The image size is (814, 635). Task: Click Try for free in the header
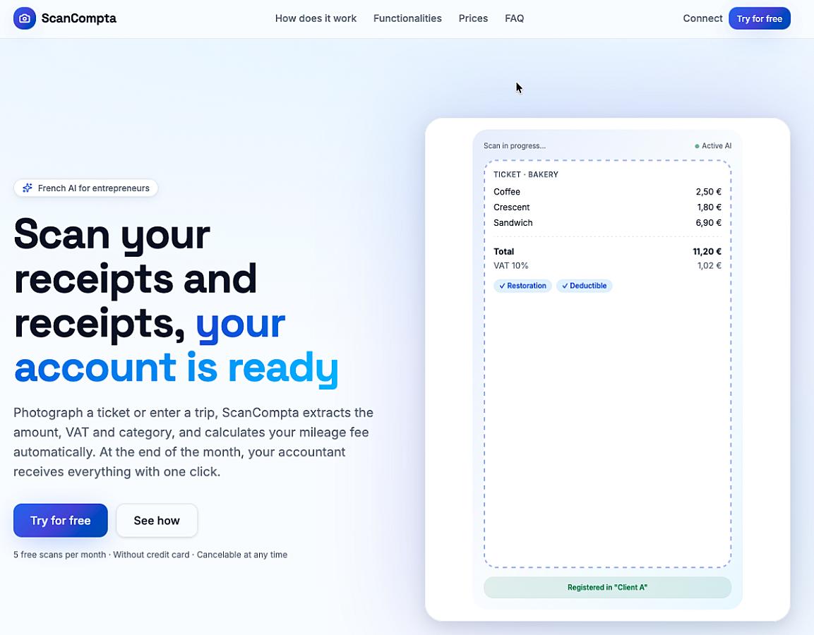click(x=760, y=18)
